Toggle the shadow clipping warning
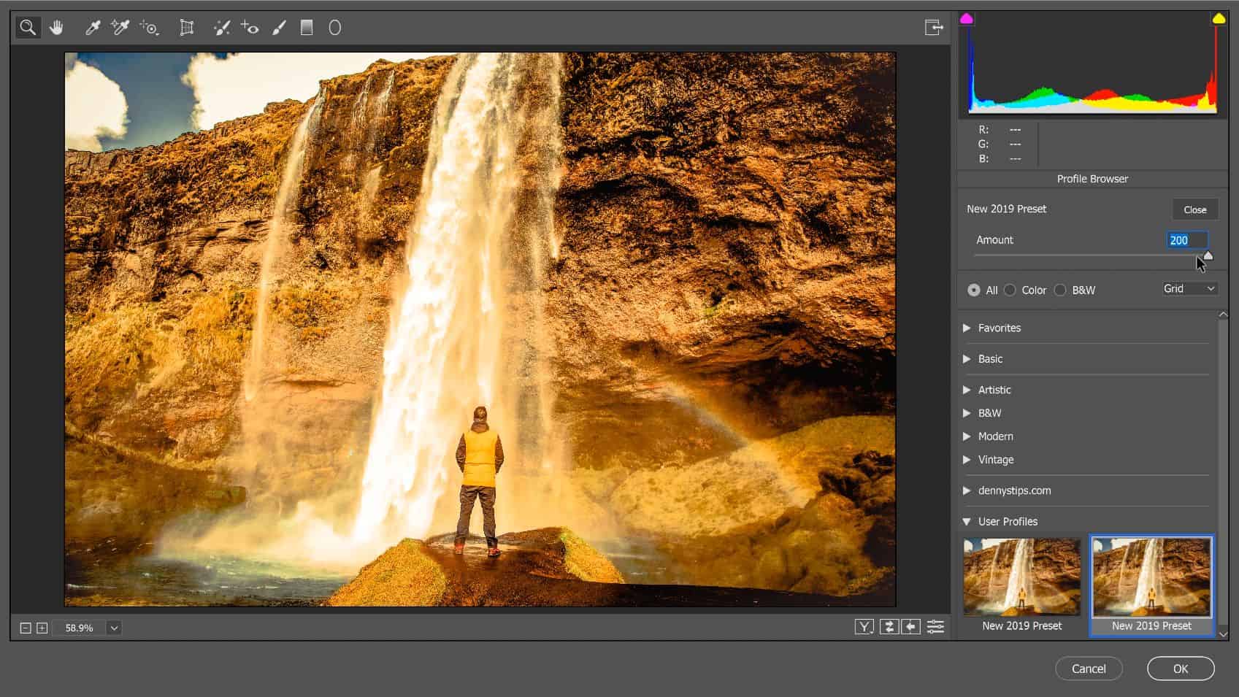The width and height of the screenshot is (1239, 697). coord(967,19)
